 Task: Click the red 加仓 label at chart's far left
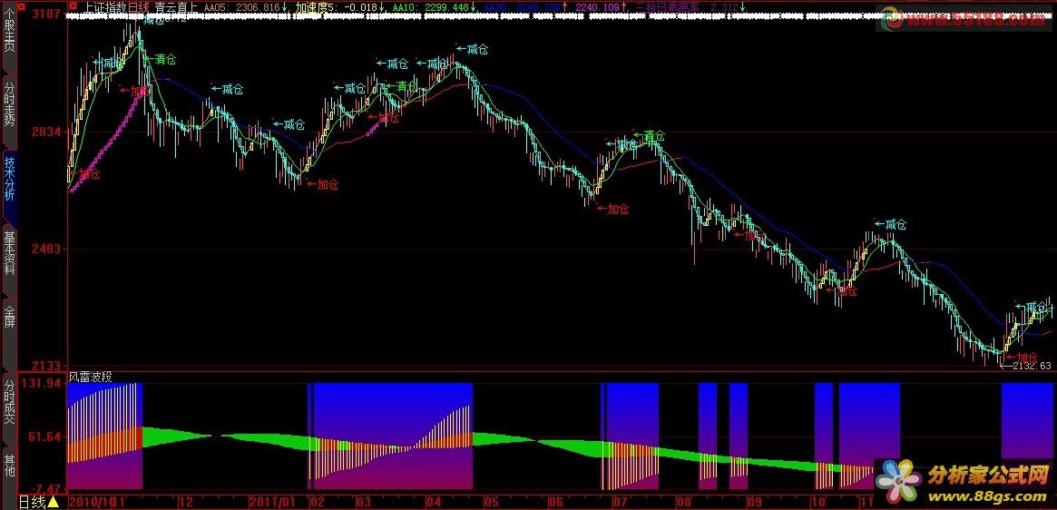coord(89,174)
